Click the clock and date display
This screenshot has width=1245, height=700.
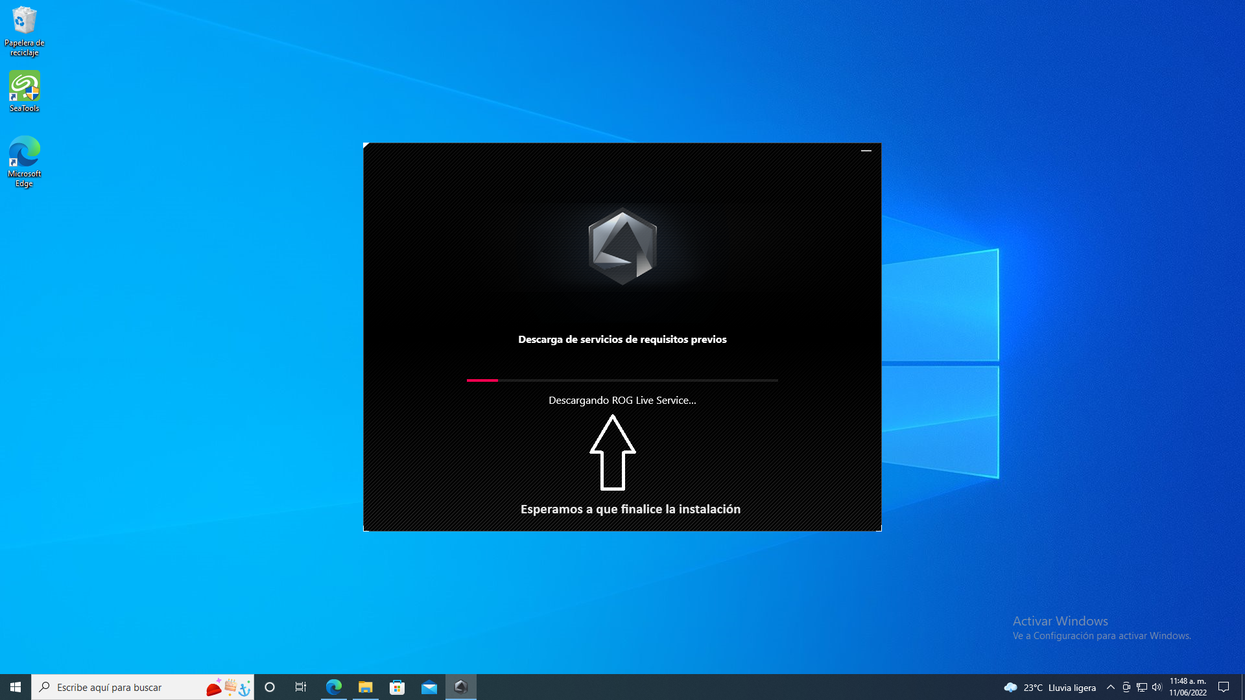tap(1188, 687)
